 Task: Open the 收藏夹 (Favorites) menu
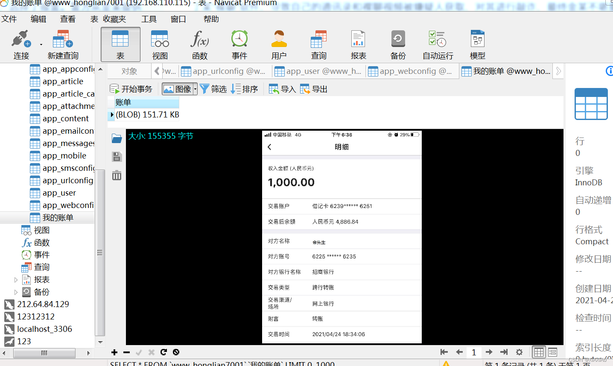(114, 19)
